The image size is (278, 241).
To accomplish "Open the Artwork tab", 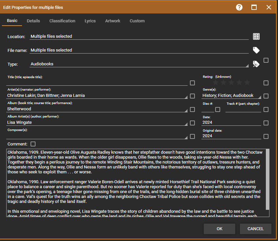I will [113, 21].
